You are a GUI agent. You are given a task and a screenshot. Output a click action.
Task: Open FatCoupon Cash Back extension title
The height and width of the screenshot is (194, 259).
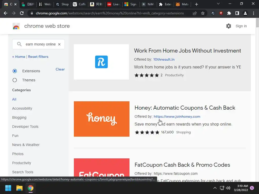tap(182, 165)
